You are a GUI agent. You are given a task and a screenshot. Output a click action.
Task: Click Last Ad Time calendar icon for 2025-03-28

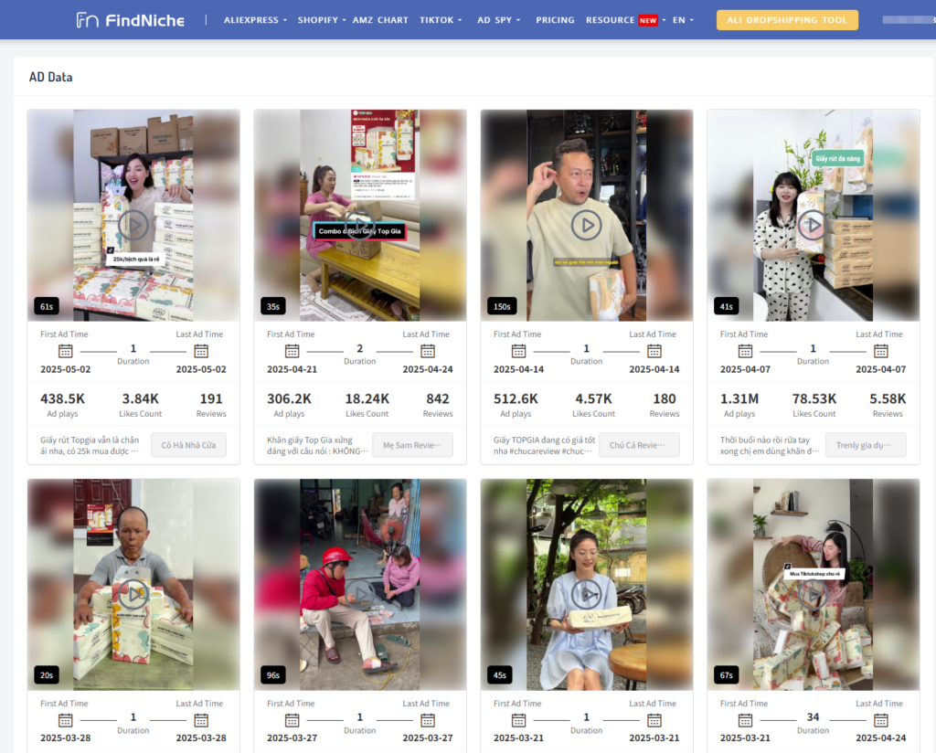(201, 720)
